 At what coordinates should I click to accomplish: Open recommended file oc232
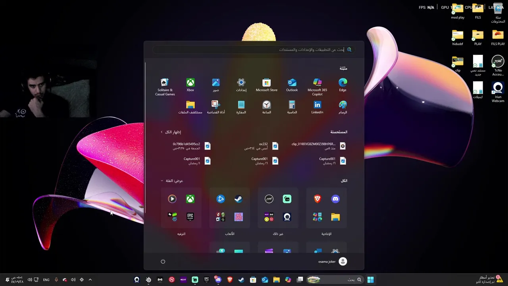click(262, 146)
